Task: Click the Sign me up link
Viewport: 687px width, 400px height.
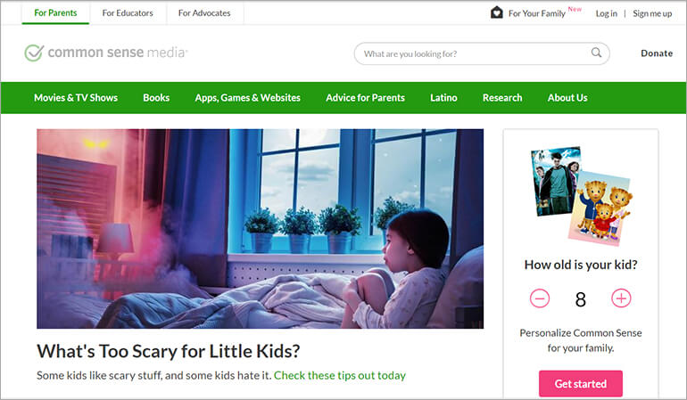Action: pyautogui.click(x=652, y=13)
